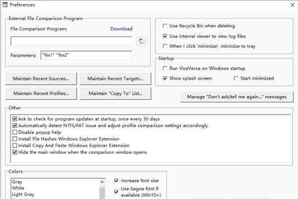Screen dimensions: 298x199
Task: Click Manage "Don't ask/tell me again" messages button
Action: point(237,97)
